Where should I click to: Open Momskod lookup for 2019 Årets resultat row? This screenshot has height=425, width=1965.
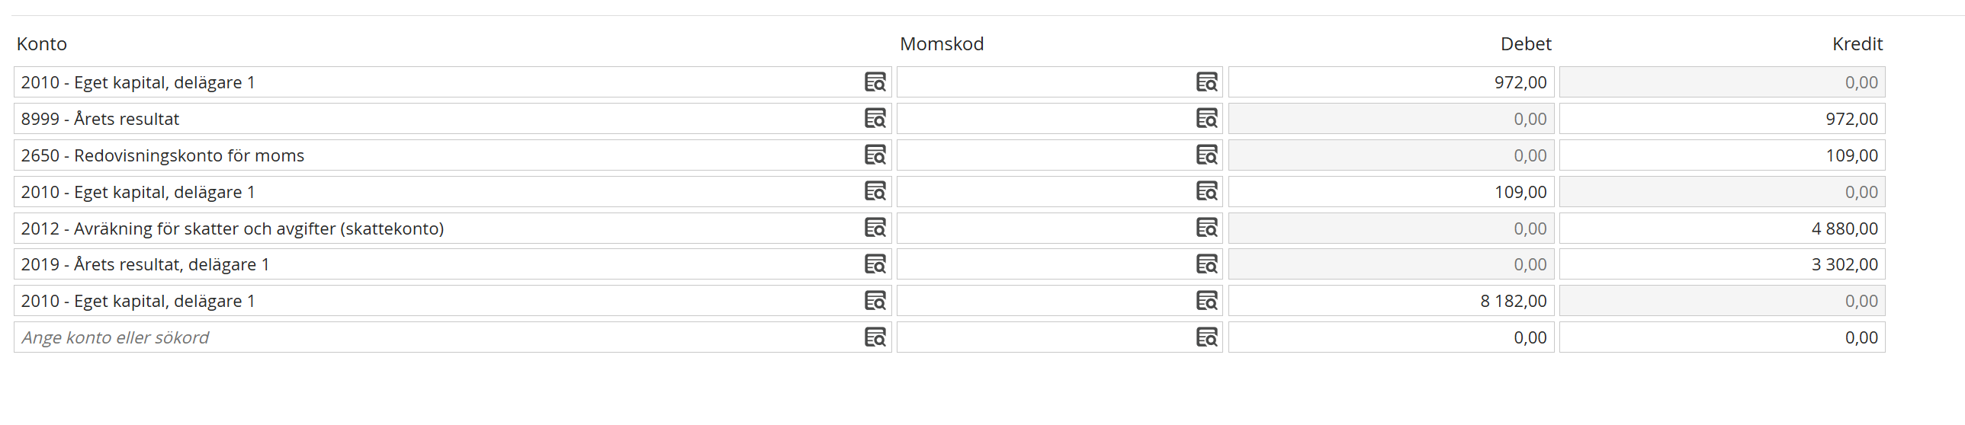coord(1207,264)
